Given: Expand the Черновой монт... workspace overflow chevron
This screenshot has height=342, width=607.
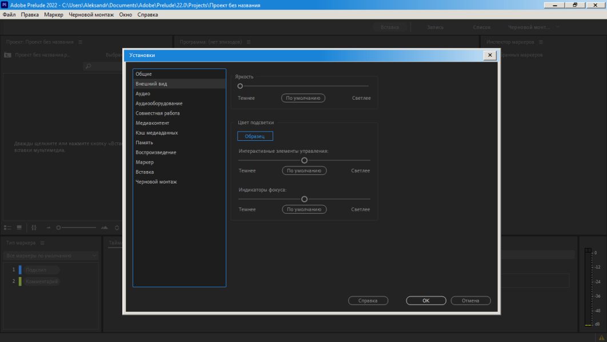Looking at the screenshot, I should [x=558, y=27].
